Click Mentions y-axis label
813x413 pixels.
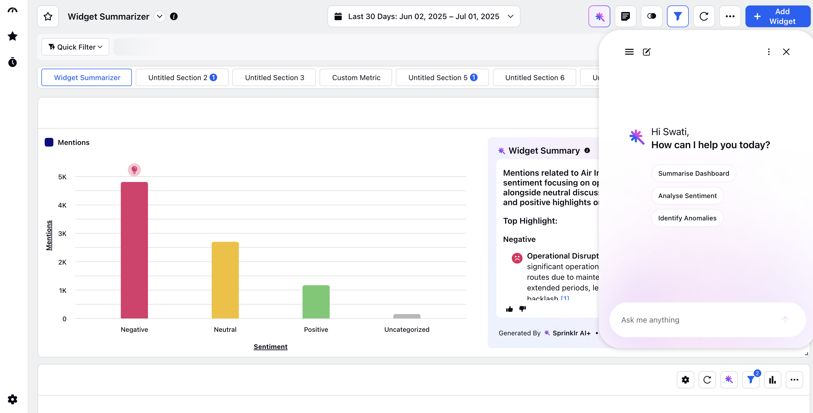coord(48,235)
